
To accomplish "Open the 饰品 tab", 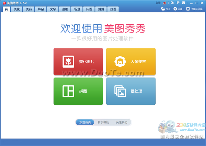I will (x=41, y=9).
